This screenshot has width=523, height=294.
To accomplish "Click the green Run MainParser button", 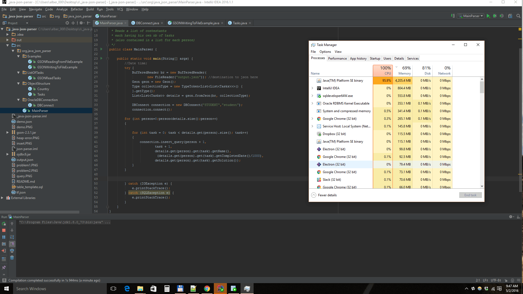I will point(488,16).
